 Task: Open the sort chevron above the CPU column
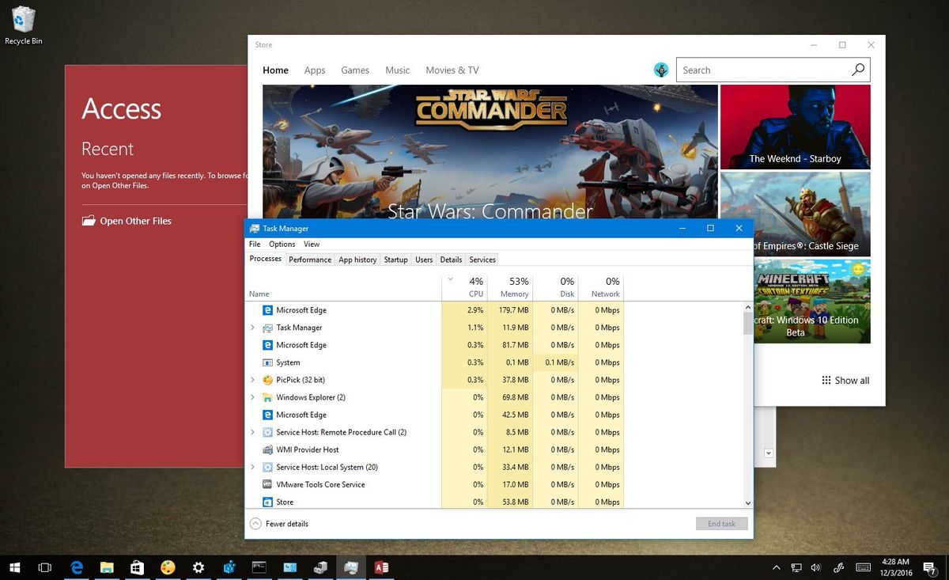(450, 279)
